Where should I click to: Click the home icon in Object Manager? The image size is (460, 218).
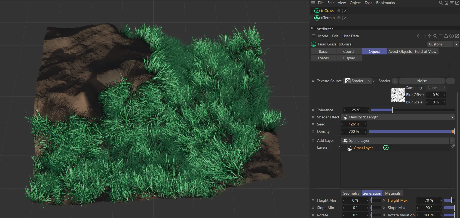click(446, 3)
